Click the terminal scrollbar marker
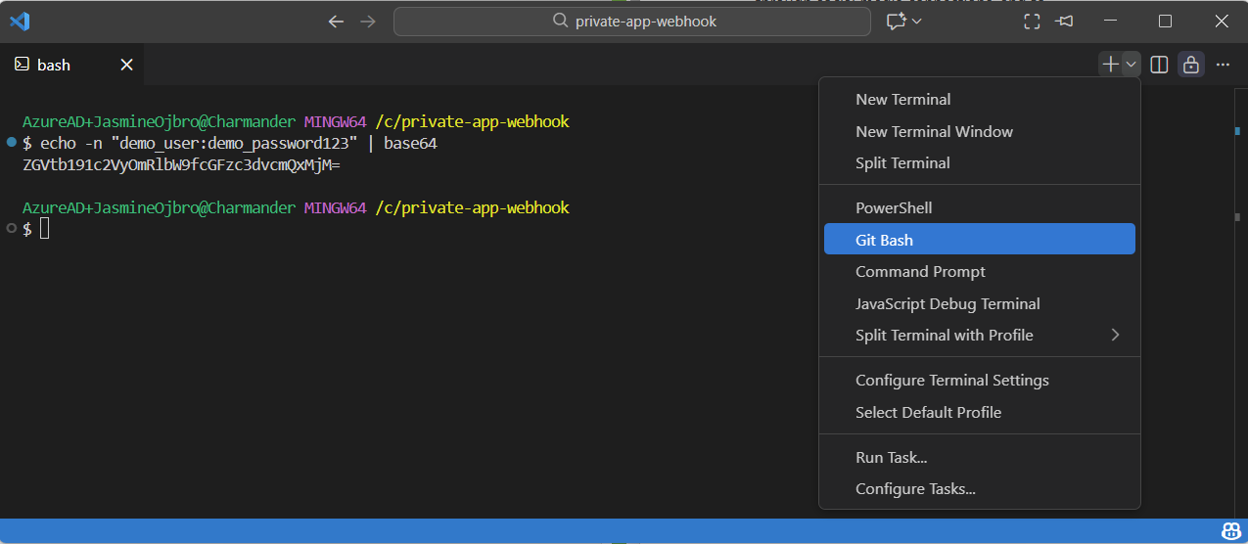Viewport: 1248px width, 544px height. click(1235, 131)
